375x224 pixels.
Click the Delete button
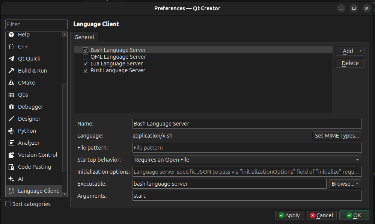point(350,63)
